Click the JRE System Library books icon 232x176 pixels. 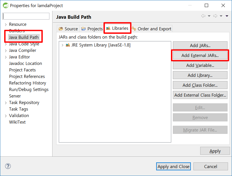68,45
